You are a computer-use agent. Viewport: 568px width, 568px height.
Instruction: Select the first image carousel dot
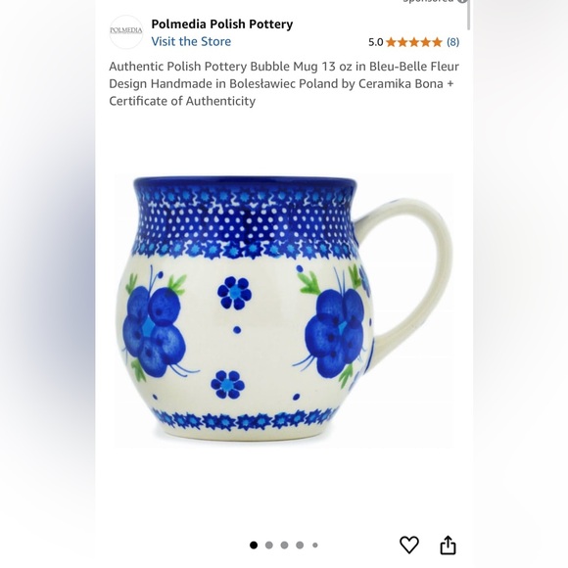(x=254, y=544)
